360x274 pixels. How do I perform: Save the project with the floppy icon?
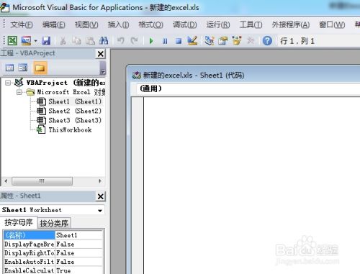[x=46, y=41]
